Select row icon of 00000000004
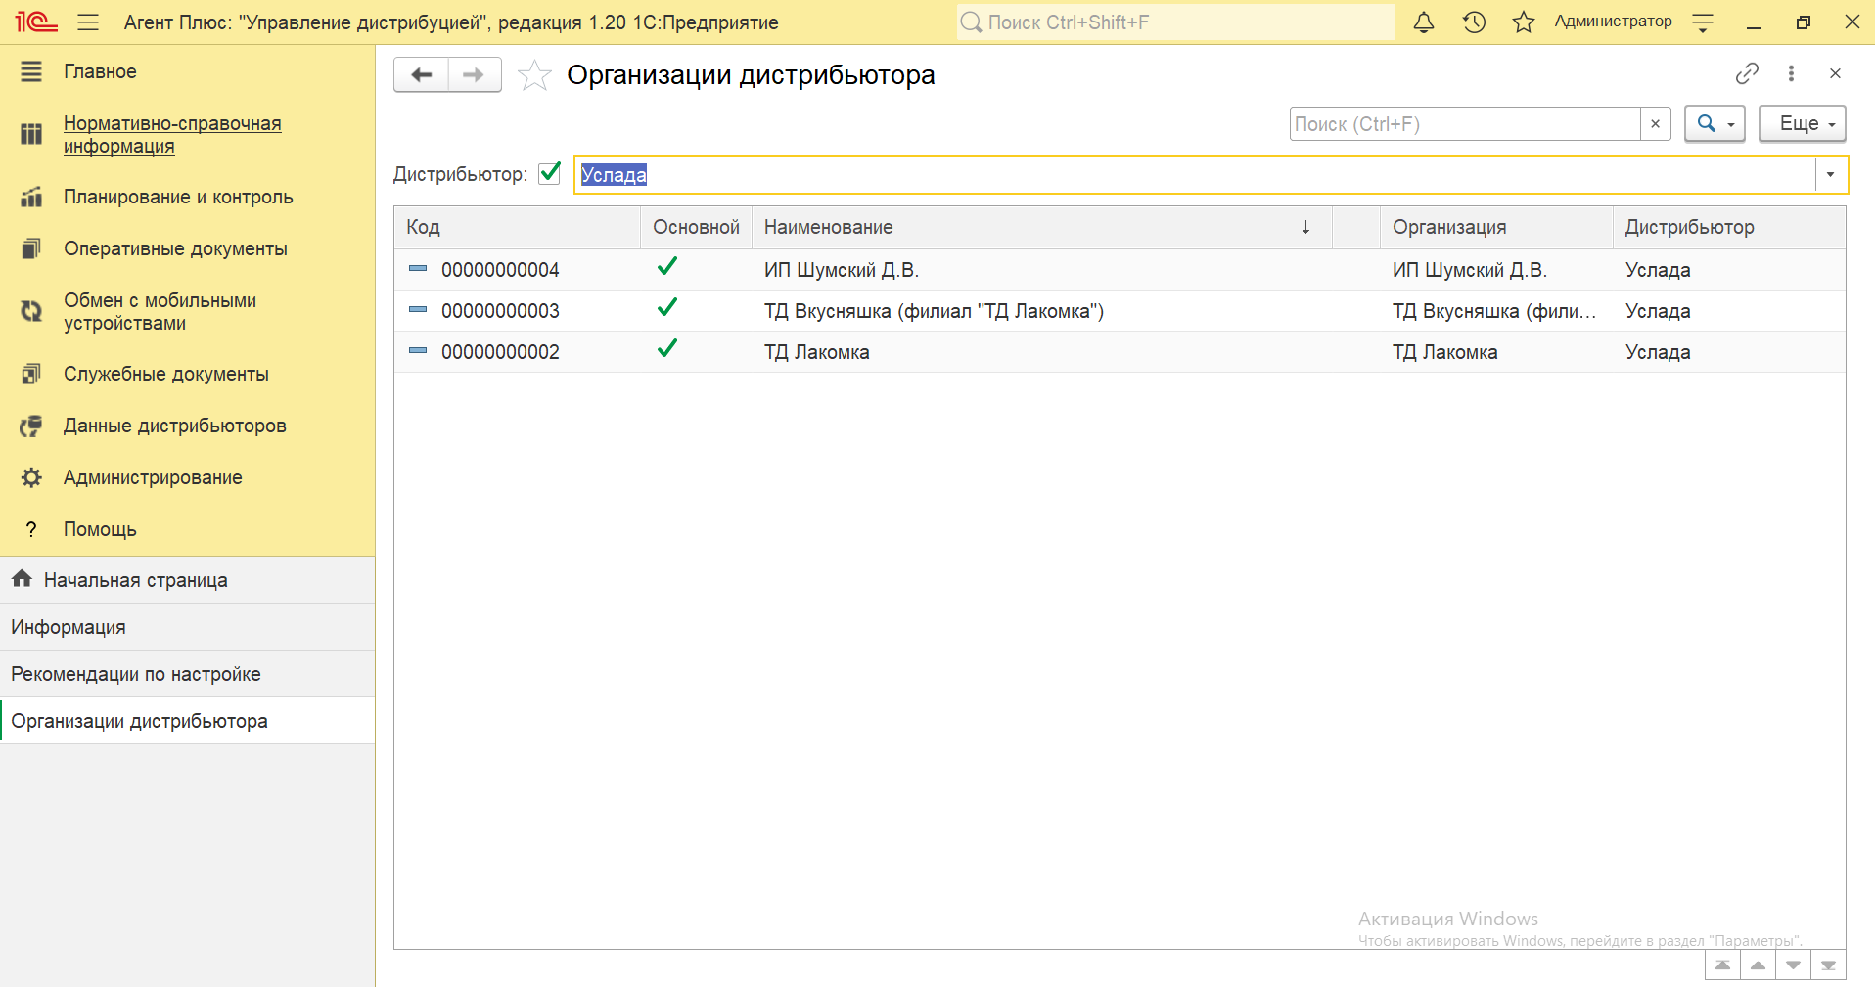Image resolution: width=1875 pixels, height=987 pixels. pos(418,268)
